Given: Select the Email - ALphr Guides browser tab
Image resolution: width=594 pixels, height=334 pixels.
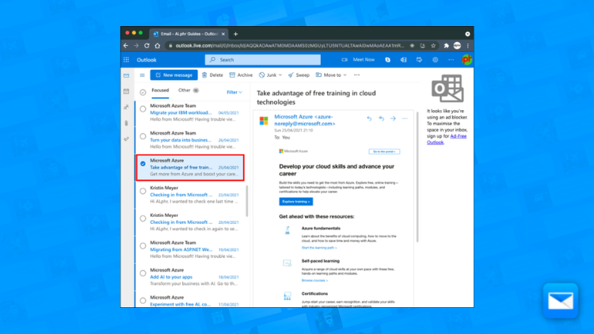Looking at the screenshot, I should (188, 34).
